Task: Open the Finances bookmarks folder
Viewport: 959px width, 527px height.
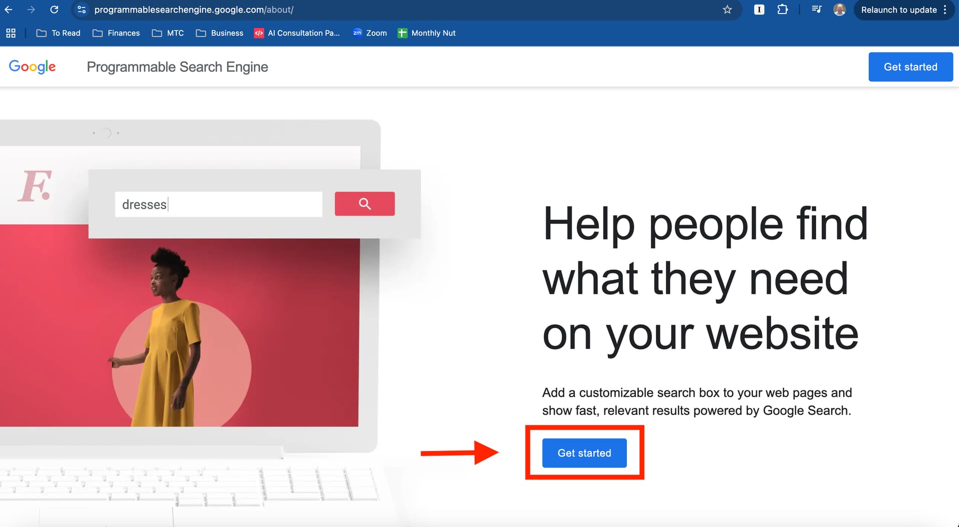Action: [116, 33]
